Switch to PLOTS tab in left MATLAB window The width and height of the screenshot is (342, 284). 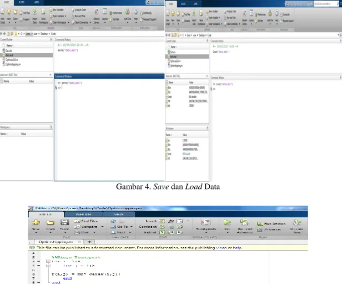pos(22,2)
